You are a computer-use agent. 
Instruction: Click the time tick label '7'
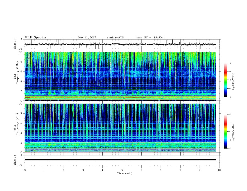[x=161, y=170]
